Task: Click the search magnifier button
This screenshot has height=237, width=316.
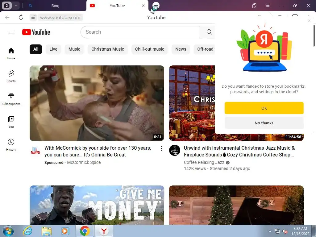Action: coord(209,32)
